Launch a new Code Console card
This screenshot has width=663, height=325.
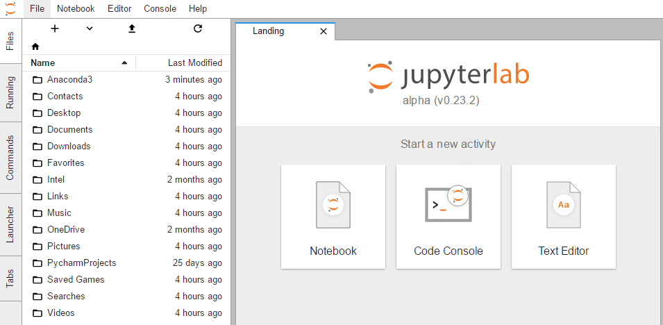coord(448,217)
